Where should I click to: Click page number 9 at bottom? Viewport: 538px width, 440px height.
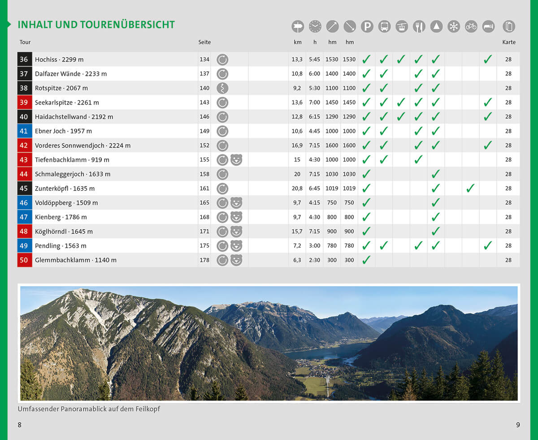coord(518,425)
